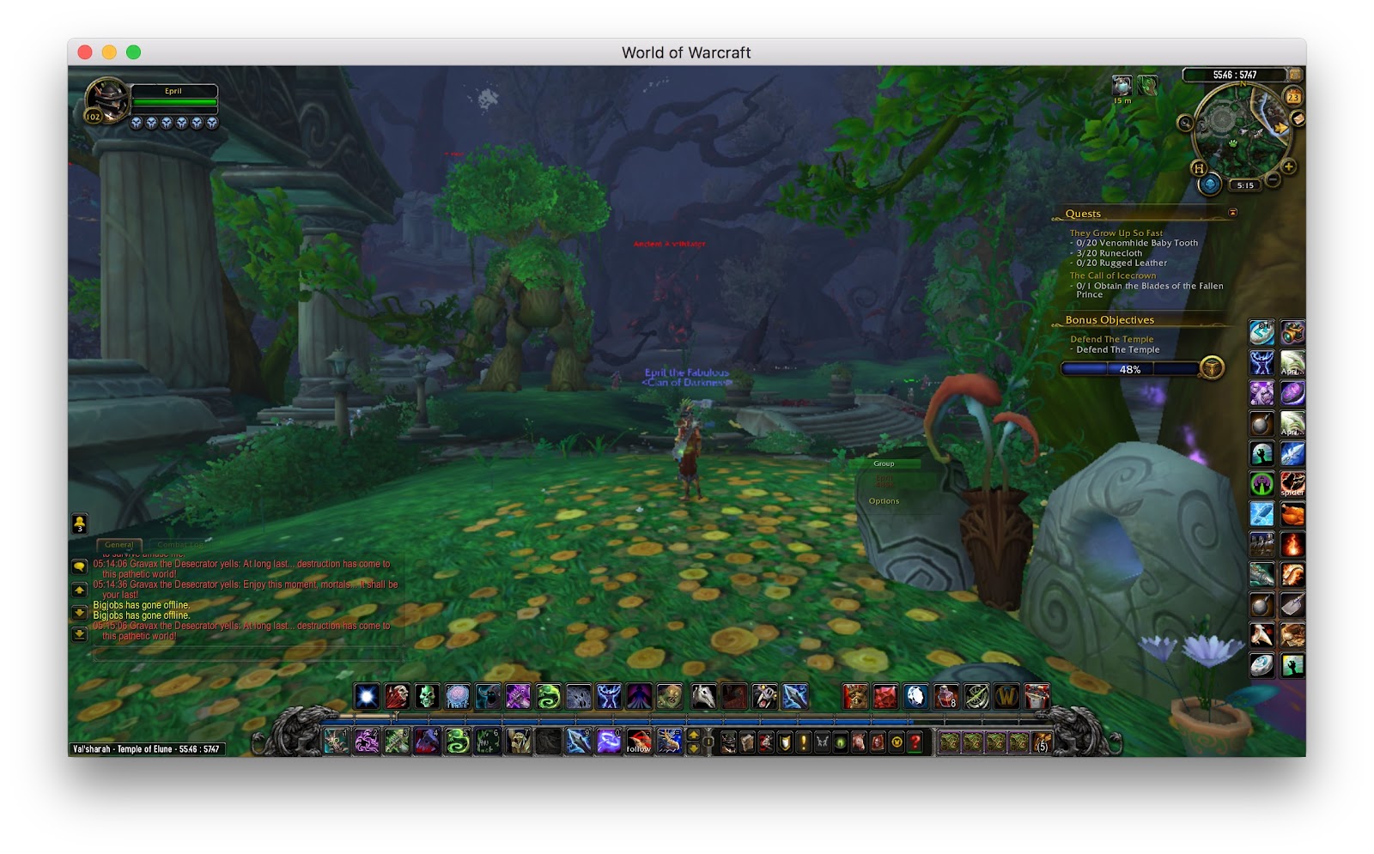This screenshot has height=854, width=1374.
Task: Switch to the Combat Log chat tab
Action: (180, 544)
